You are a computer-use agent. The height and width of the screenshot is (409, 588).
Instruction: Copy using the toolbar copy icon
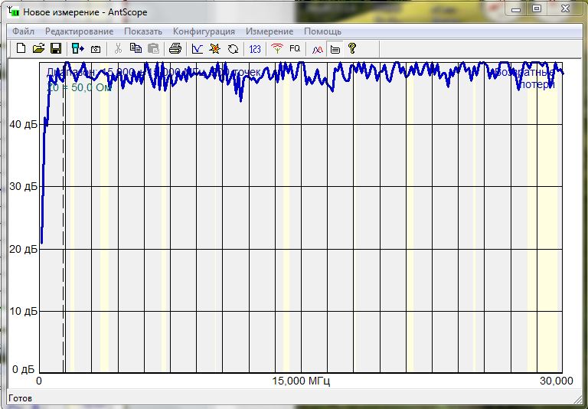(136, 48)
